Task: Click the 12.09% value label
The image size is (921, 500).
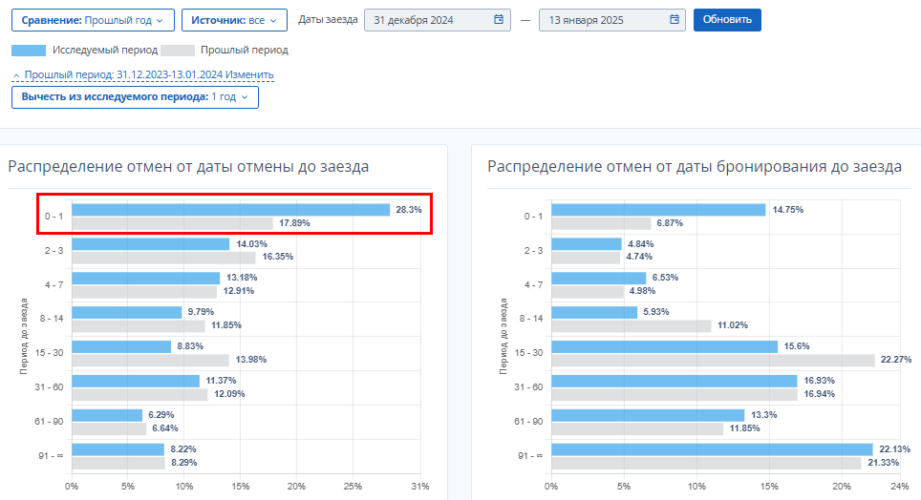Action: (x=229, y=394)
